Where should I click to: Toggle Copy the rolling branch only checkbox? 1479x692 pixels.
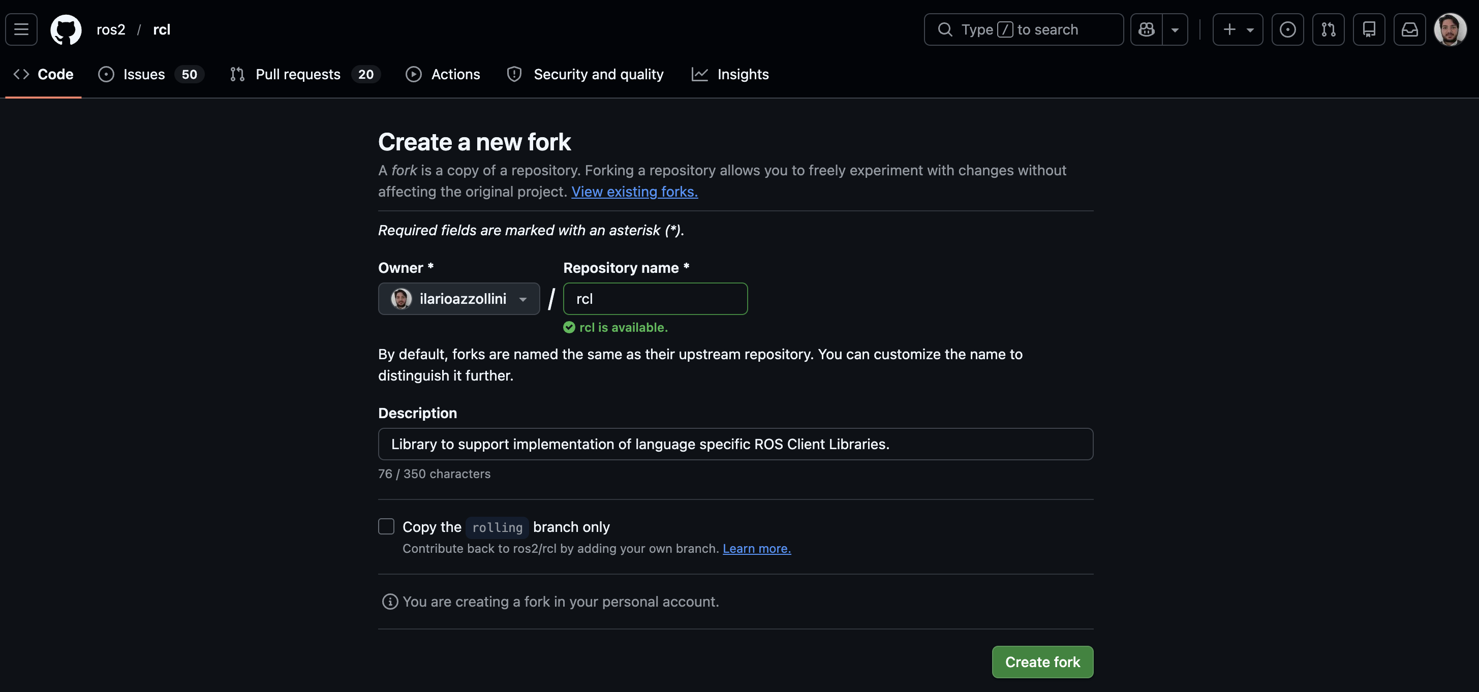coord(386,526)
